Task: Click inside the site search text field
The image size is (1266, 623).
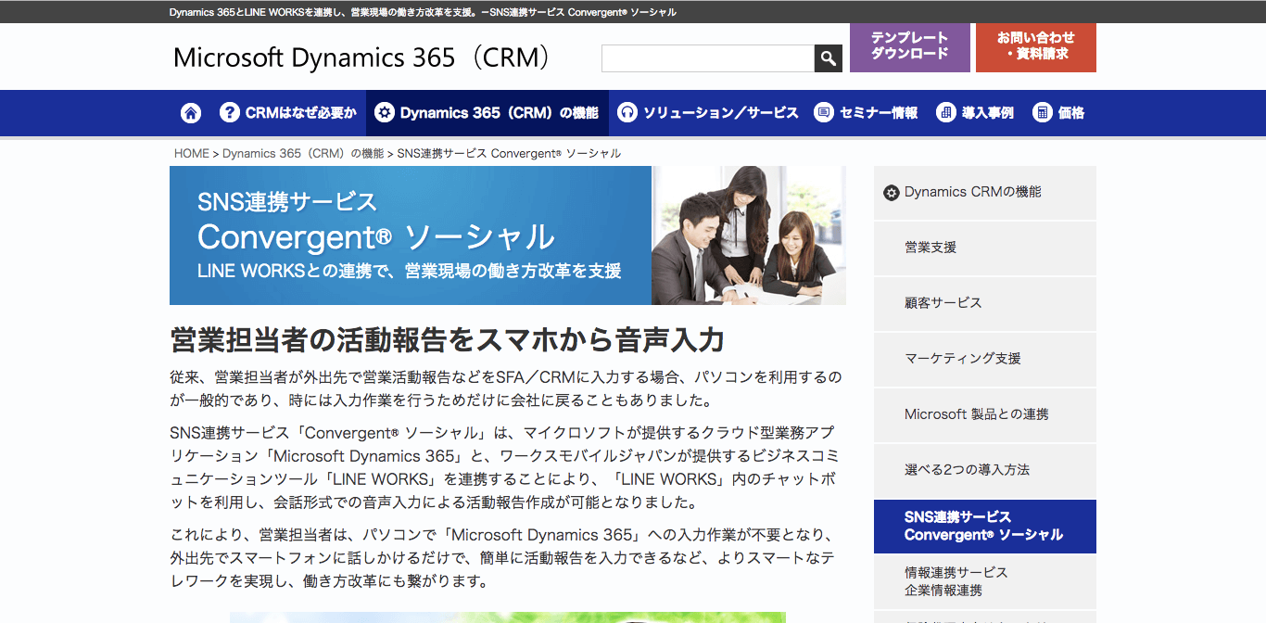Action: pos(707,58)
